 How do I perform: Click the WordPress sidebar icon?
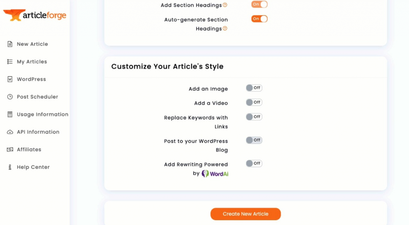point(10,79)
